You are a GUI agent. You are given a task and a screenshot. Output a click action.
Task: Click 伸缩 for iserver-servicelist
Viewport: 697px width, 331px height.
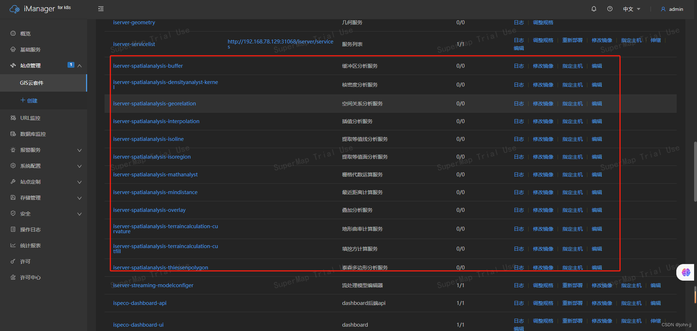pos(656,40)
